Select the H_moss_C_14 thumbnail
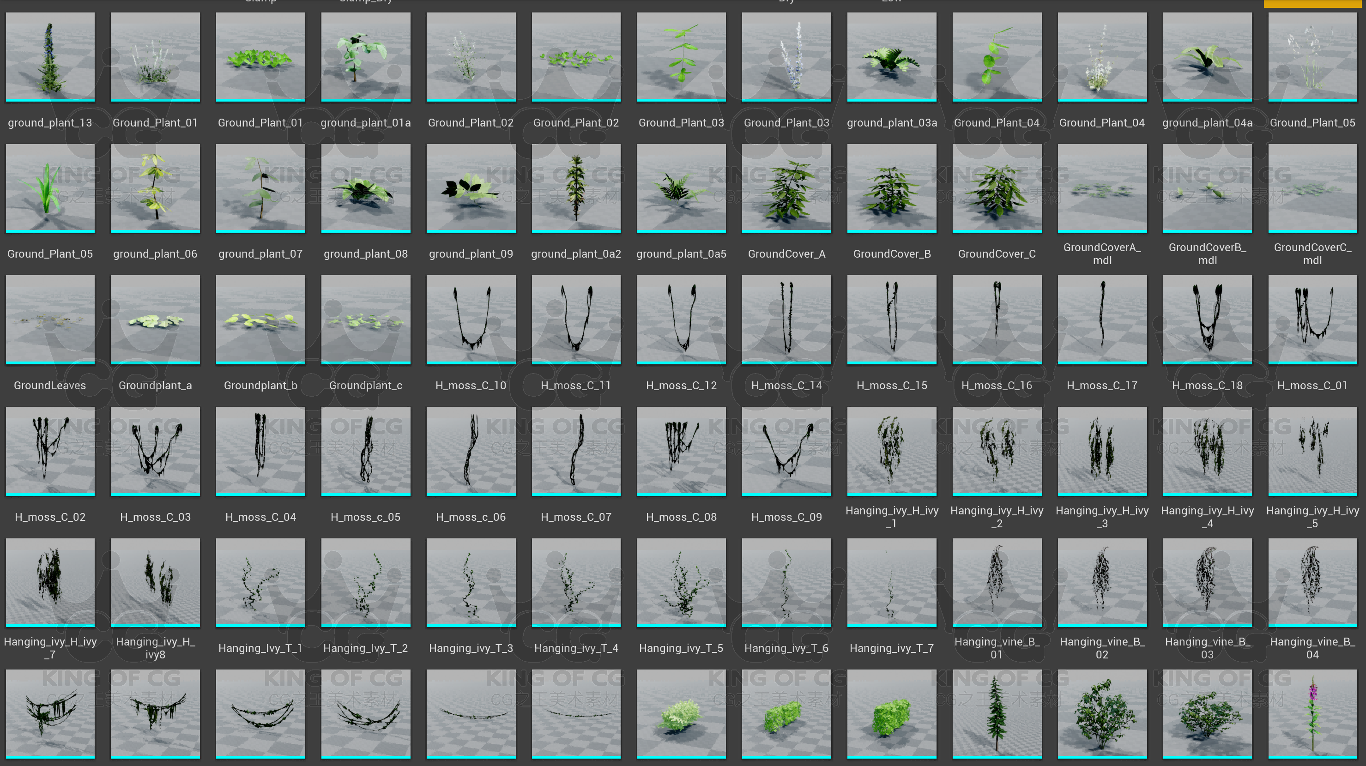This screenshot has height=766, width=1366. pos(786,319)
